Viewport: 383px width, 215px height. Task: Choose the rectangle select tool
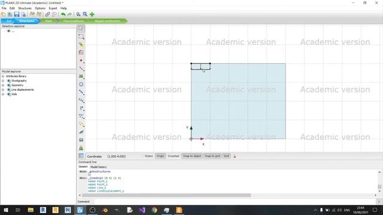click(x=81, y=37)
